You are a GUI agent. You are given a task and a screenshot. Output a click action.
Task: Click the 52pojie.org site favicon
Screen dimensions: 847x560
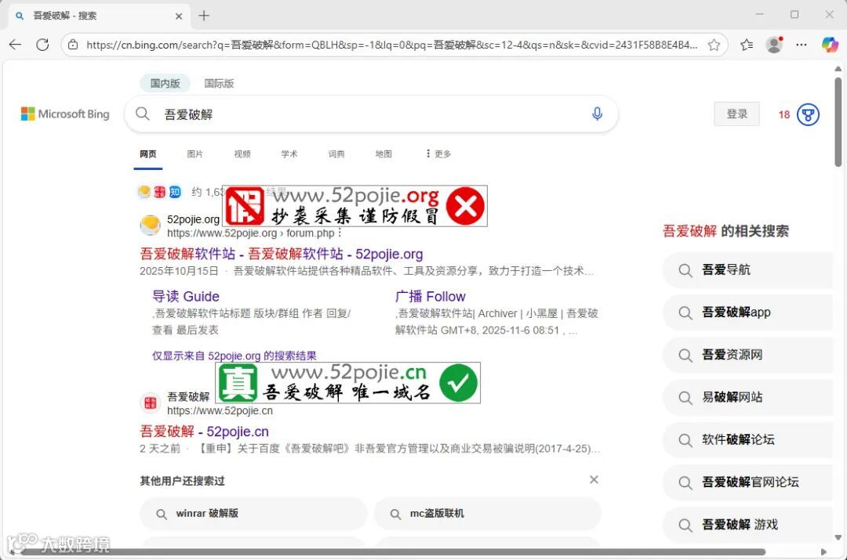pos(150,225)
